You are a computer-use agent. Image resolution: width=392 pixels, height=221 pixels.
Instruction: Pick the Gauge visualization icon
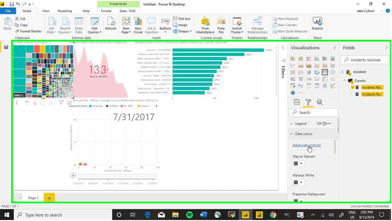[309, 79]
